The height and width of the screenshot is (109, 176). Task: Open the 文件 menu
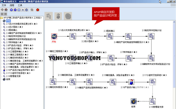[4, 5]
